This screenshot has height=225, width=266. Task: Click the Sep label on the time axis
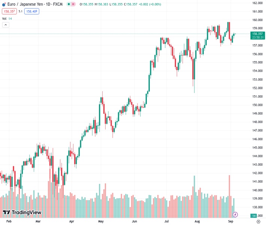click(231, 222)
